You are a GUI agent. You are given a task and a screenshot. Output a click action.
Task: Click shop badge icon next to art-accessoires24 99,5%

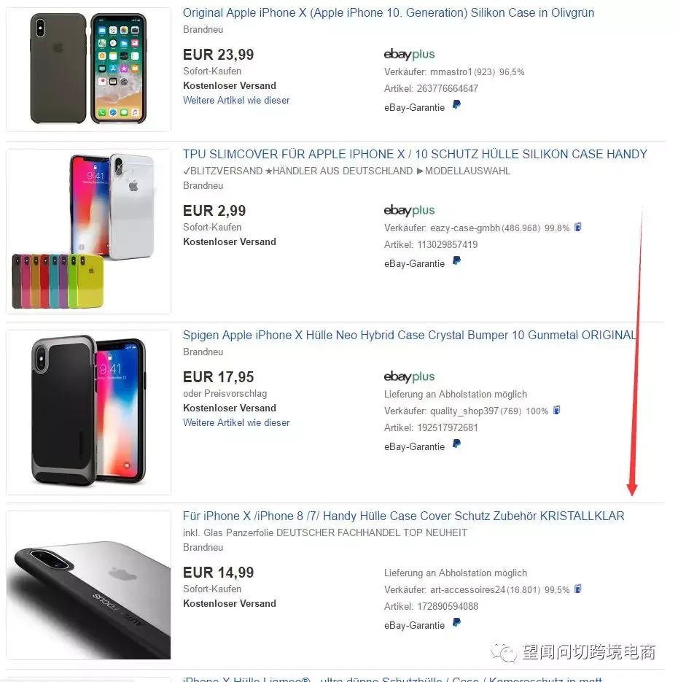[577, 589]
